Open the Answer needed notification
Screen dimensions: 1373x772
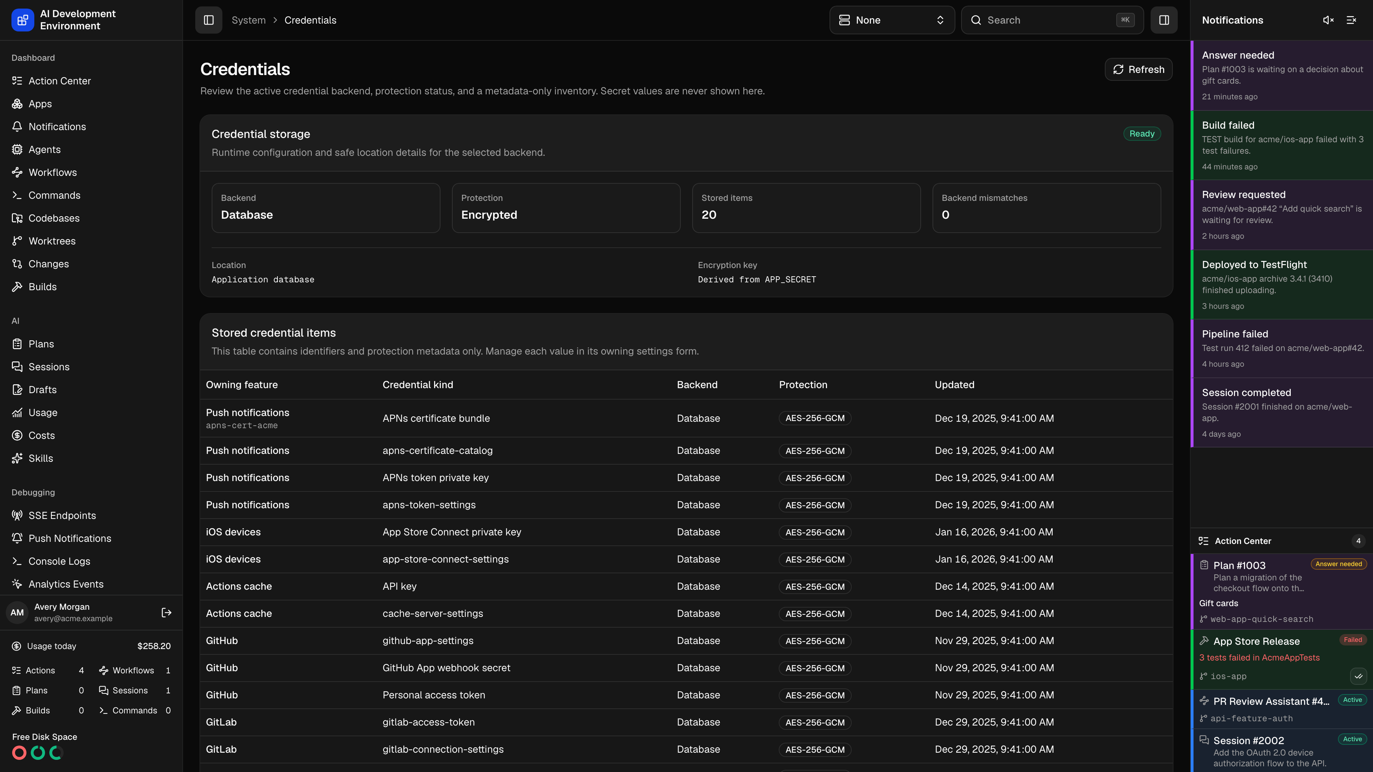click(1281, 75)
